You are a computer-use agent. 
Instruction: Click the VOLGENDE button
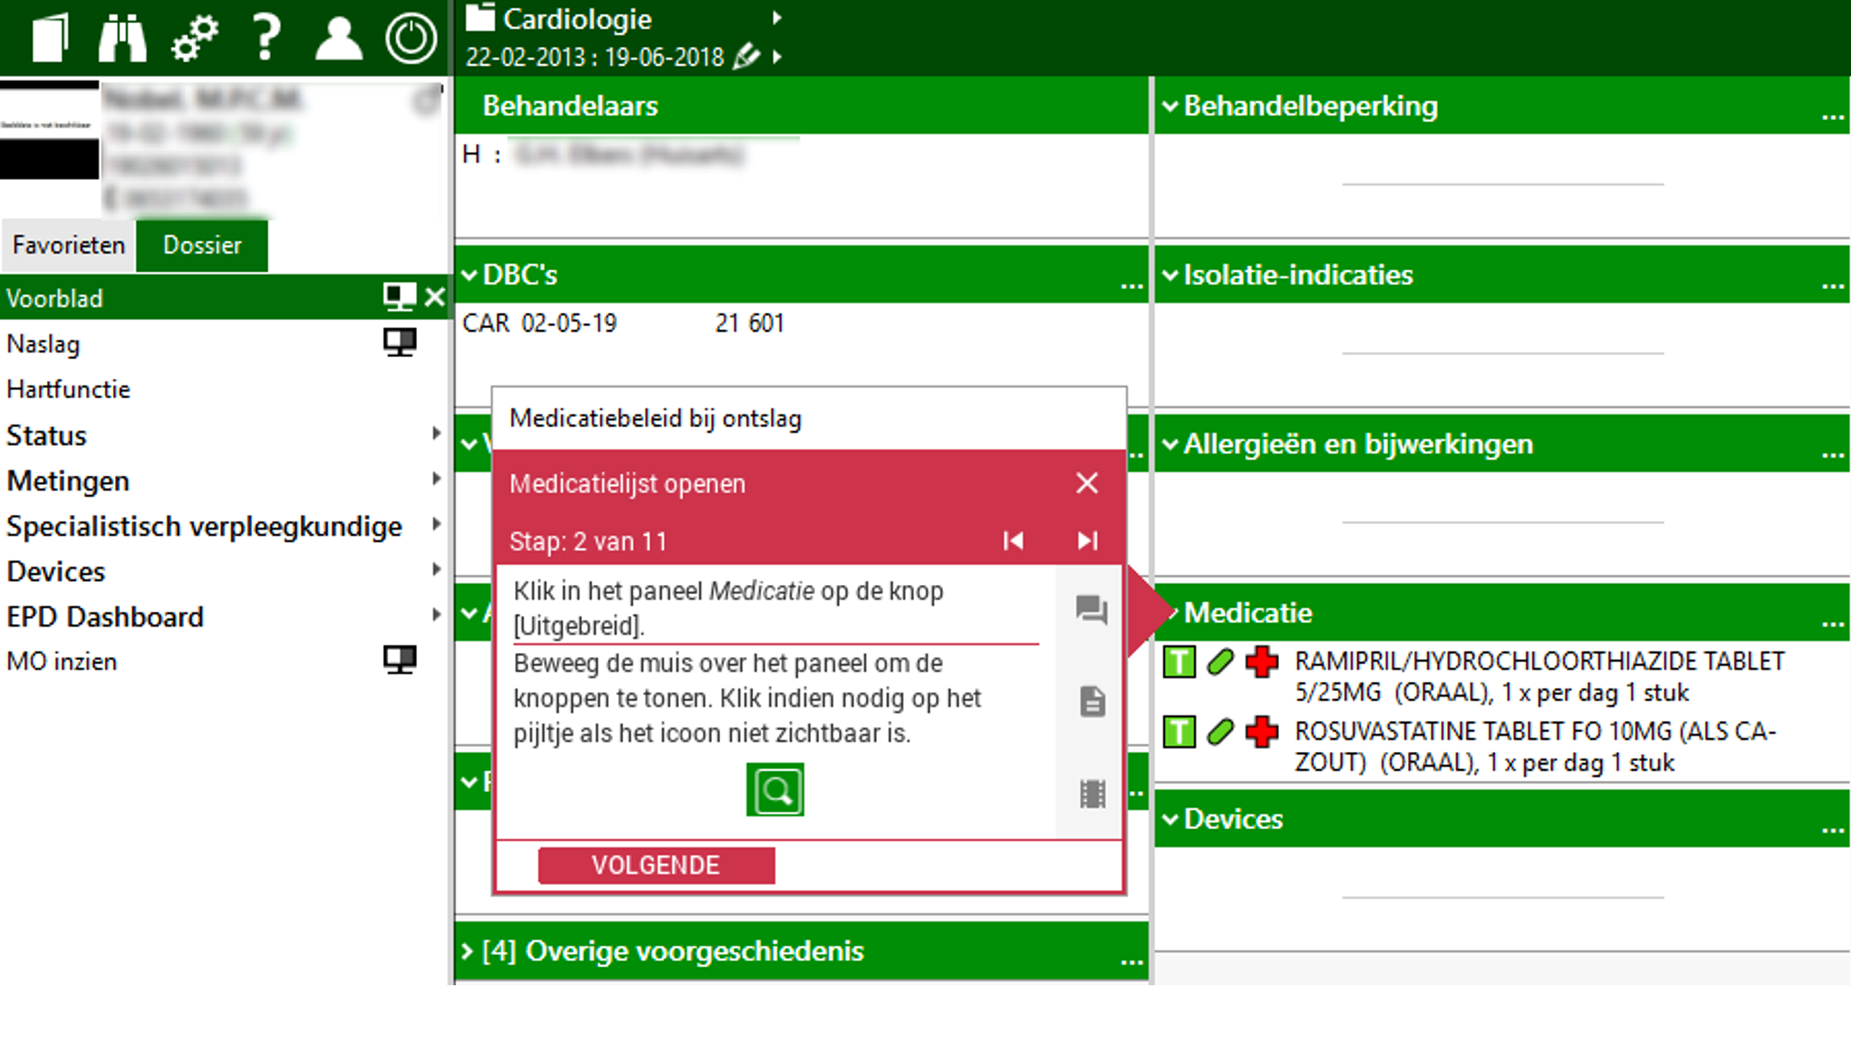[x=656, y=865]
